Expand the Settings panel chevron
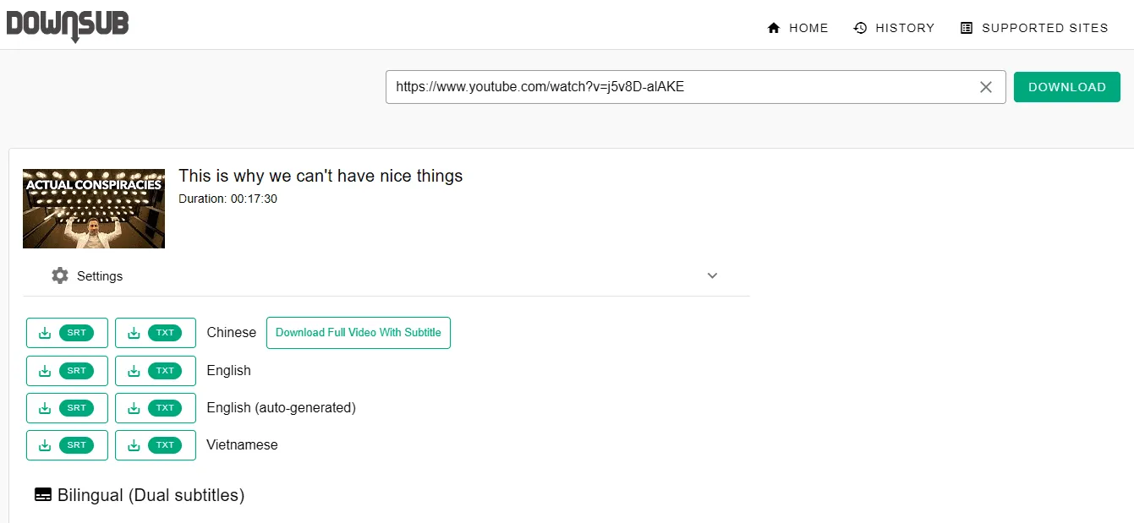The height and width of the screenshot is (523, 1134). point(712,275)
